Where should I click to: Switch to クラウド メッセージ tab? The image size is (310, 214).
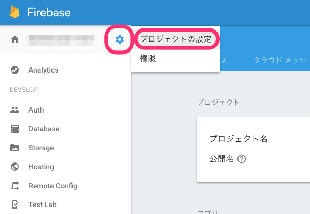(282, 60)
